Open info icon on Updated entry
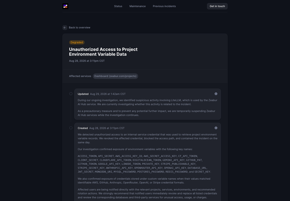This screenshot has height=201, width=290. coord(216,94)
